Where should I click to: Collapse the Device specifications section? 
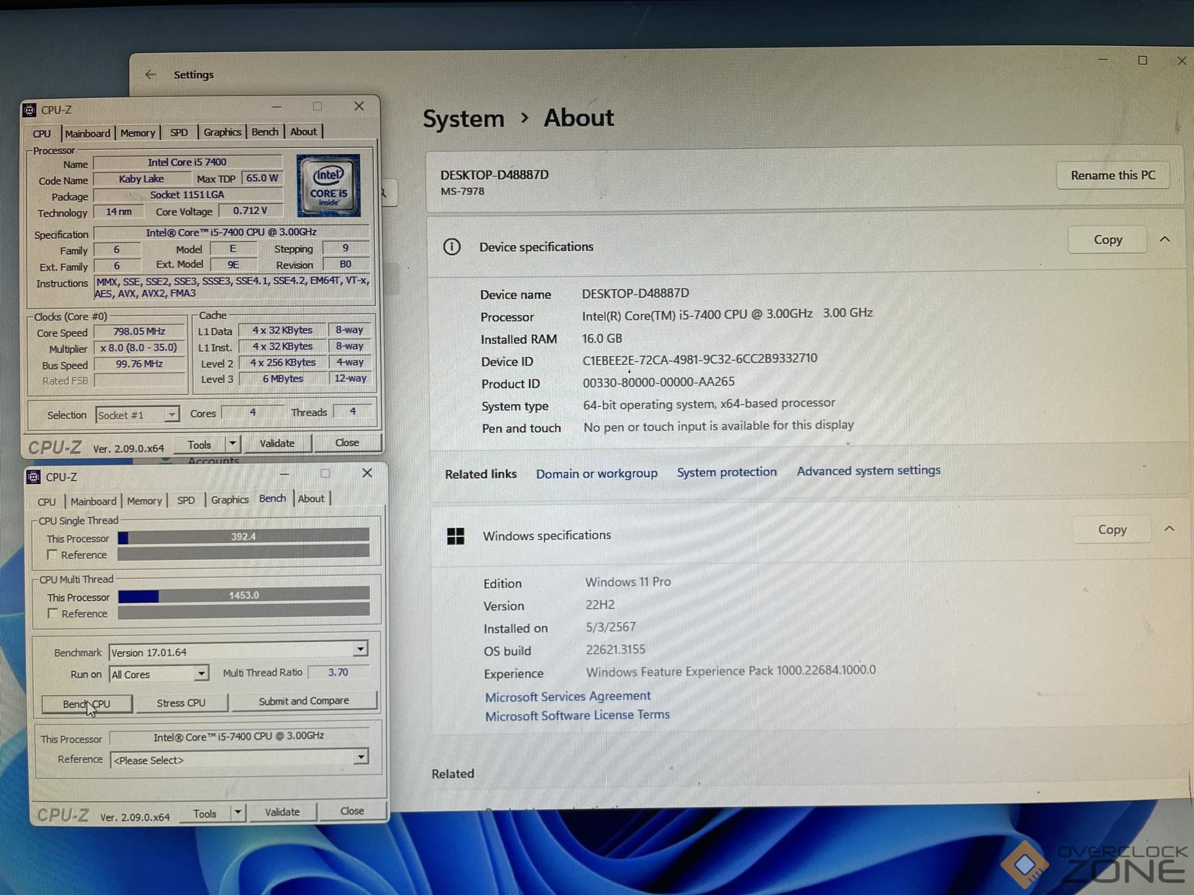1165,239
